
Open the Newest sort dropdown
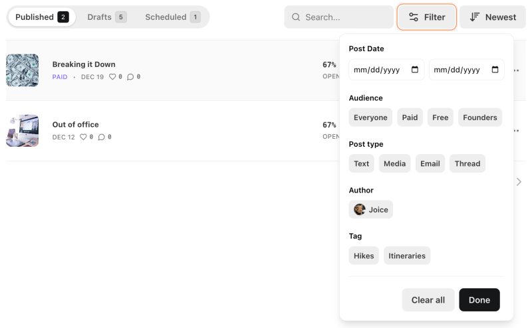point(493,17)
